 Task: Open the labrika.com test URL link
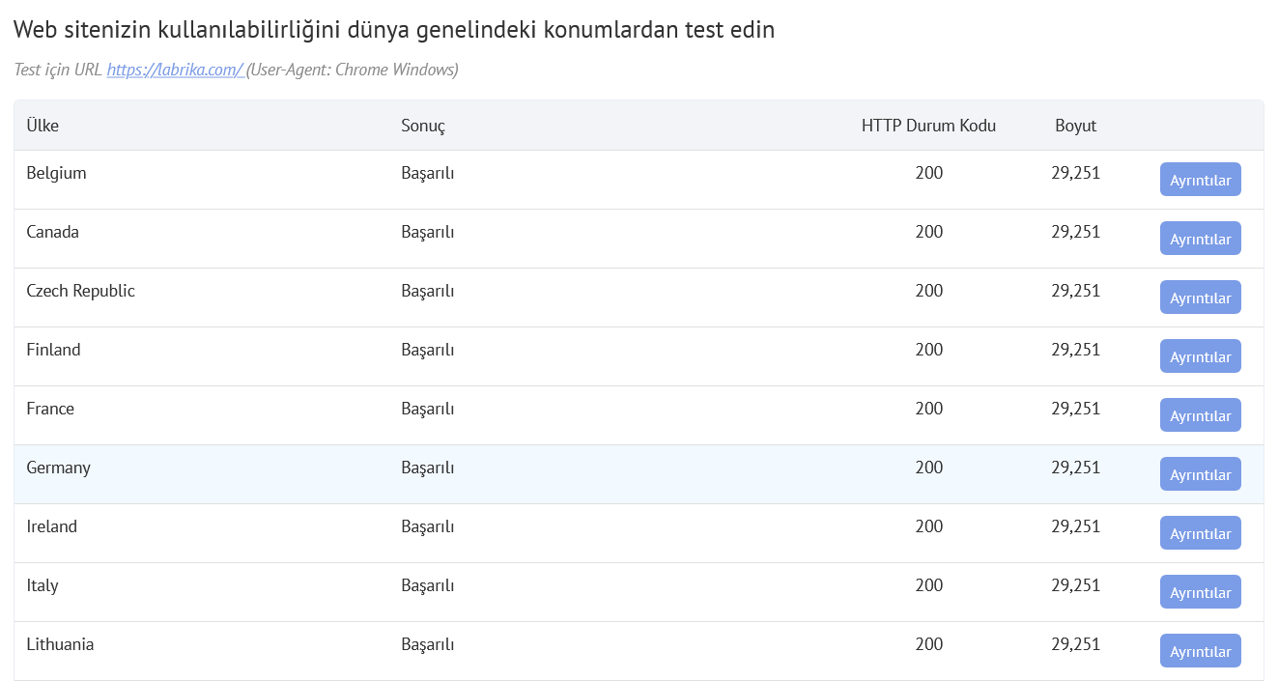[x=175, y=69]
